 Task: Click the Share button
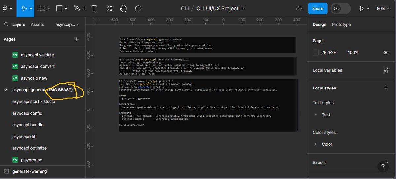[317, 9]
